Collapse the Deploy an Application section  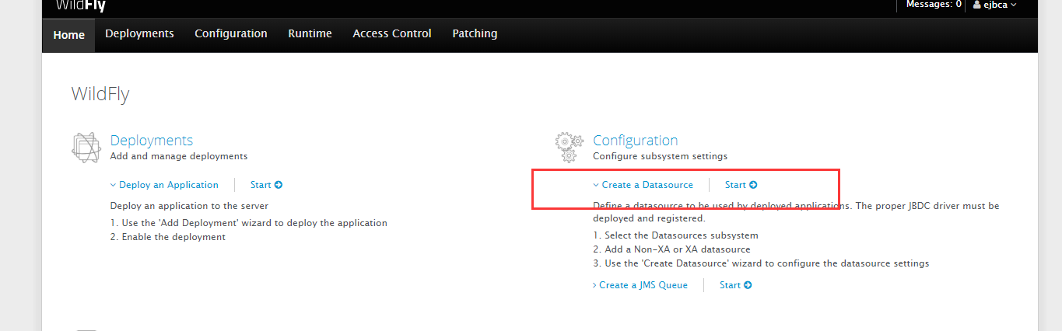click(164, 185)
